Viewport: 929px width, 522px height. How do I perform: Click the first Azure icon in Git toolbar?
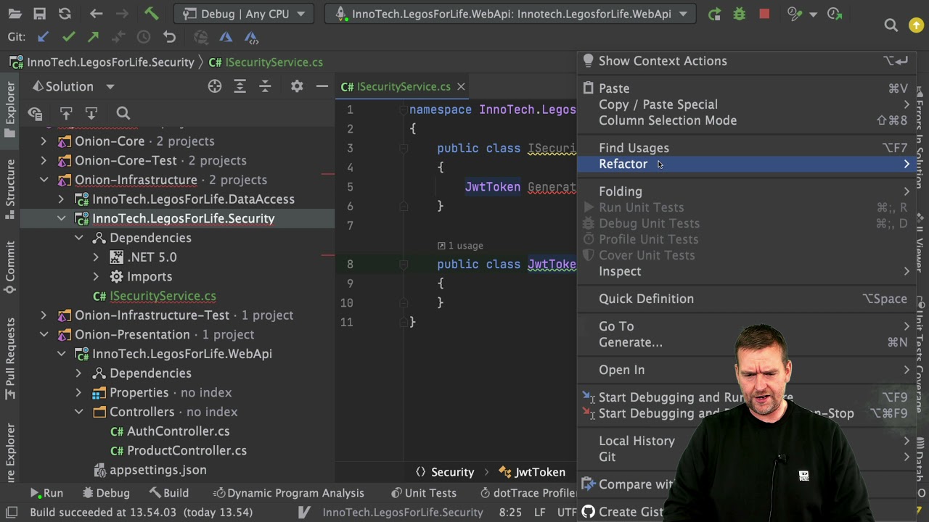pos(226,37)
